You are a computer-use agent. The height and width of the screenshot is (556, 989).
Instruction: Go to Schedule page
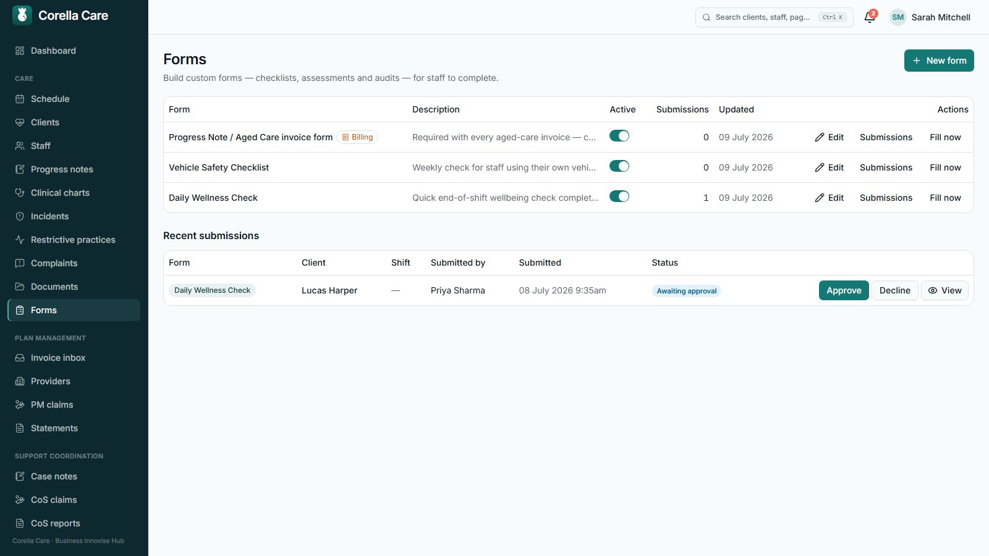[74, 99]
